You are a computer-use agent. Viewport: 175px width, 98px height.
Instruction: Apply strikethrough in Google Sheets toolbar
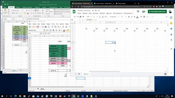(135, 17)
